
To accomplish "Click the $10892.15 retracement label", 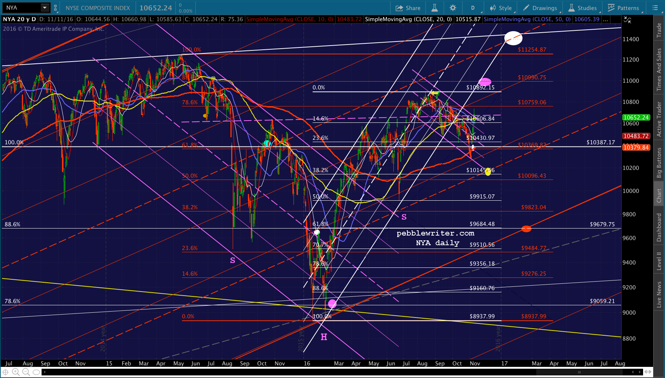I will click(x=481, y=88).
